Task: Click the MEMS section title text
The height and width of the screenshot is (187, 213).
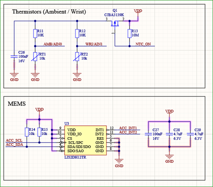Action: [16, 104]
